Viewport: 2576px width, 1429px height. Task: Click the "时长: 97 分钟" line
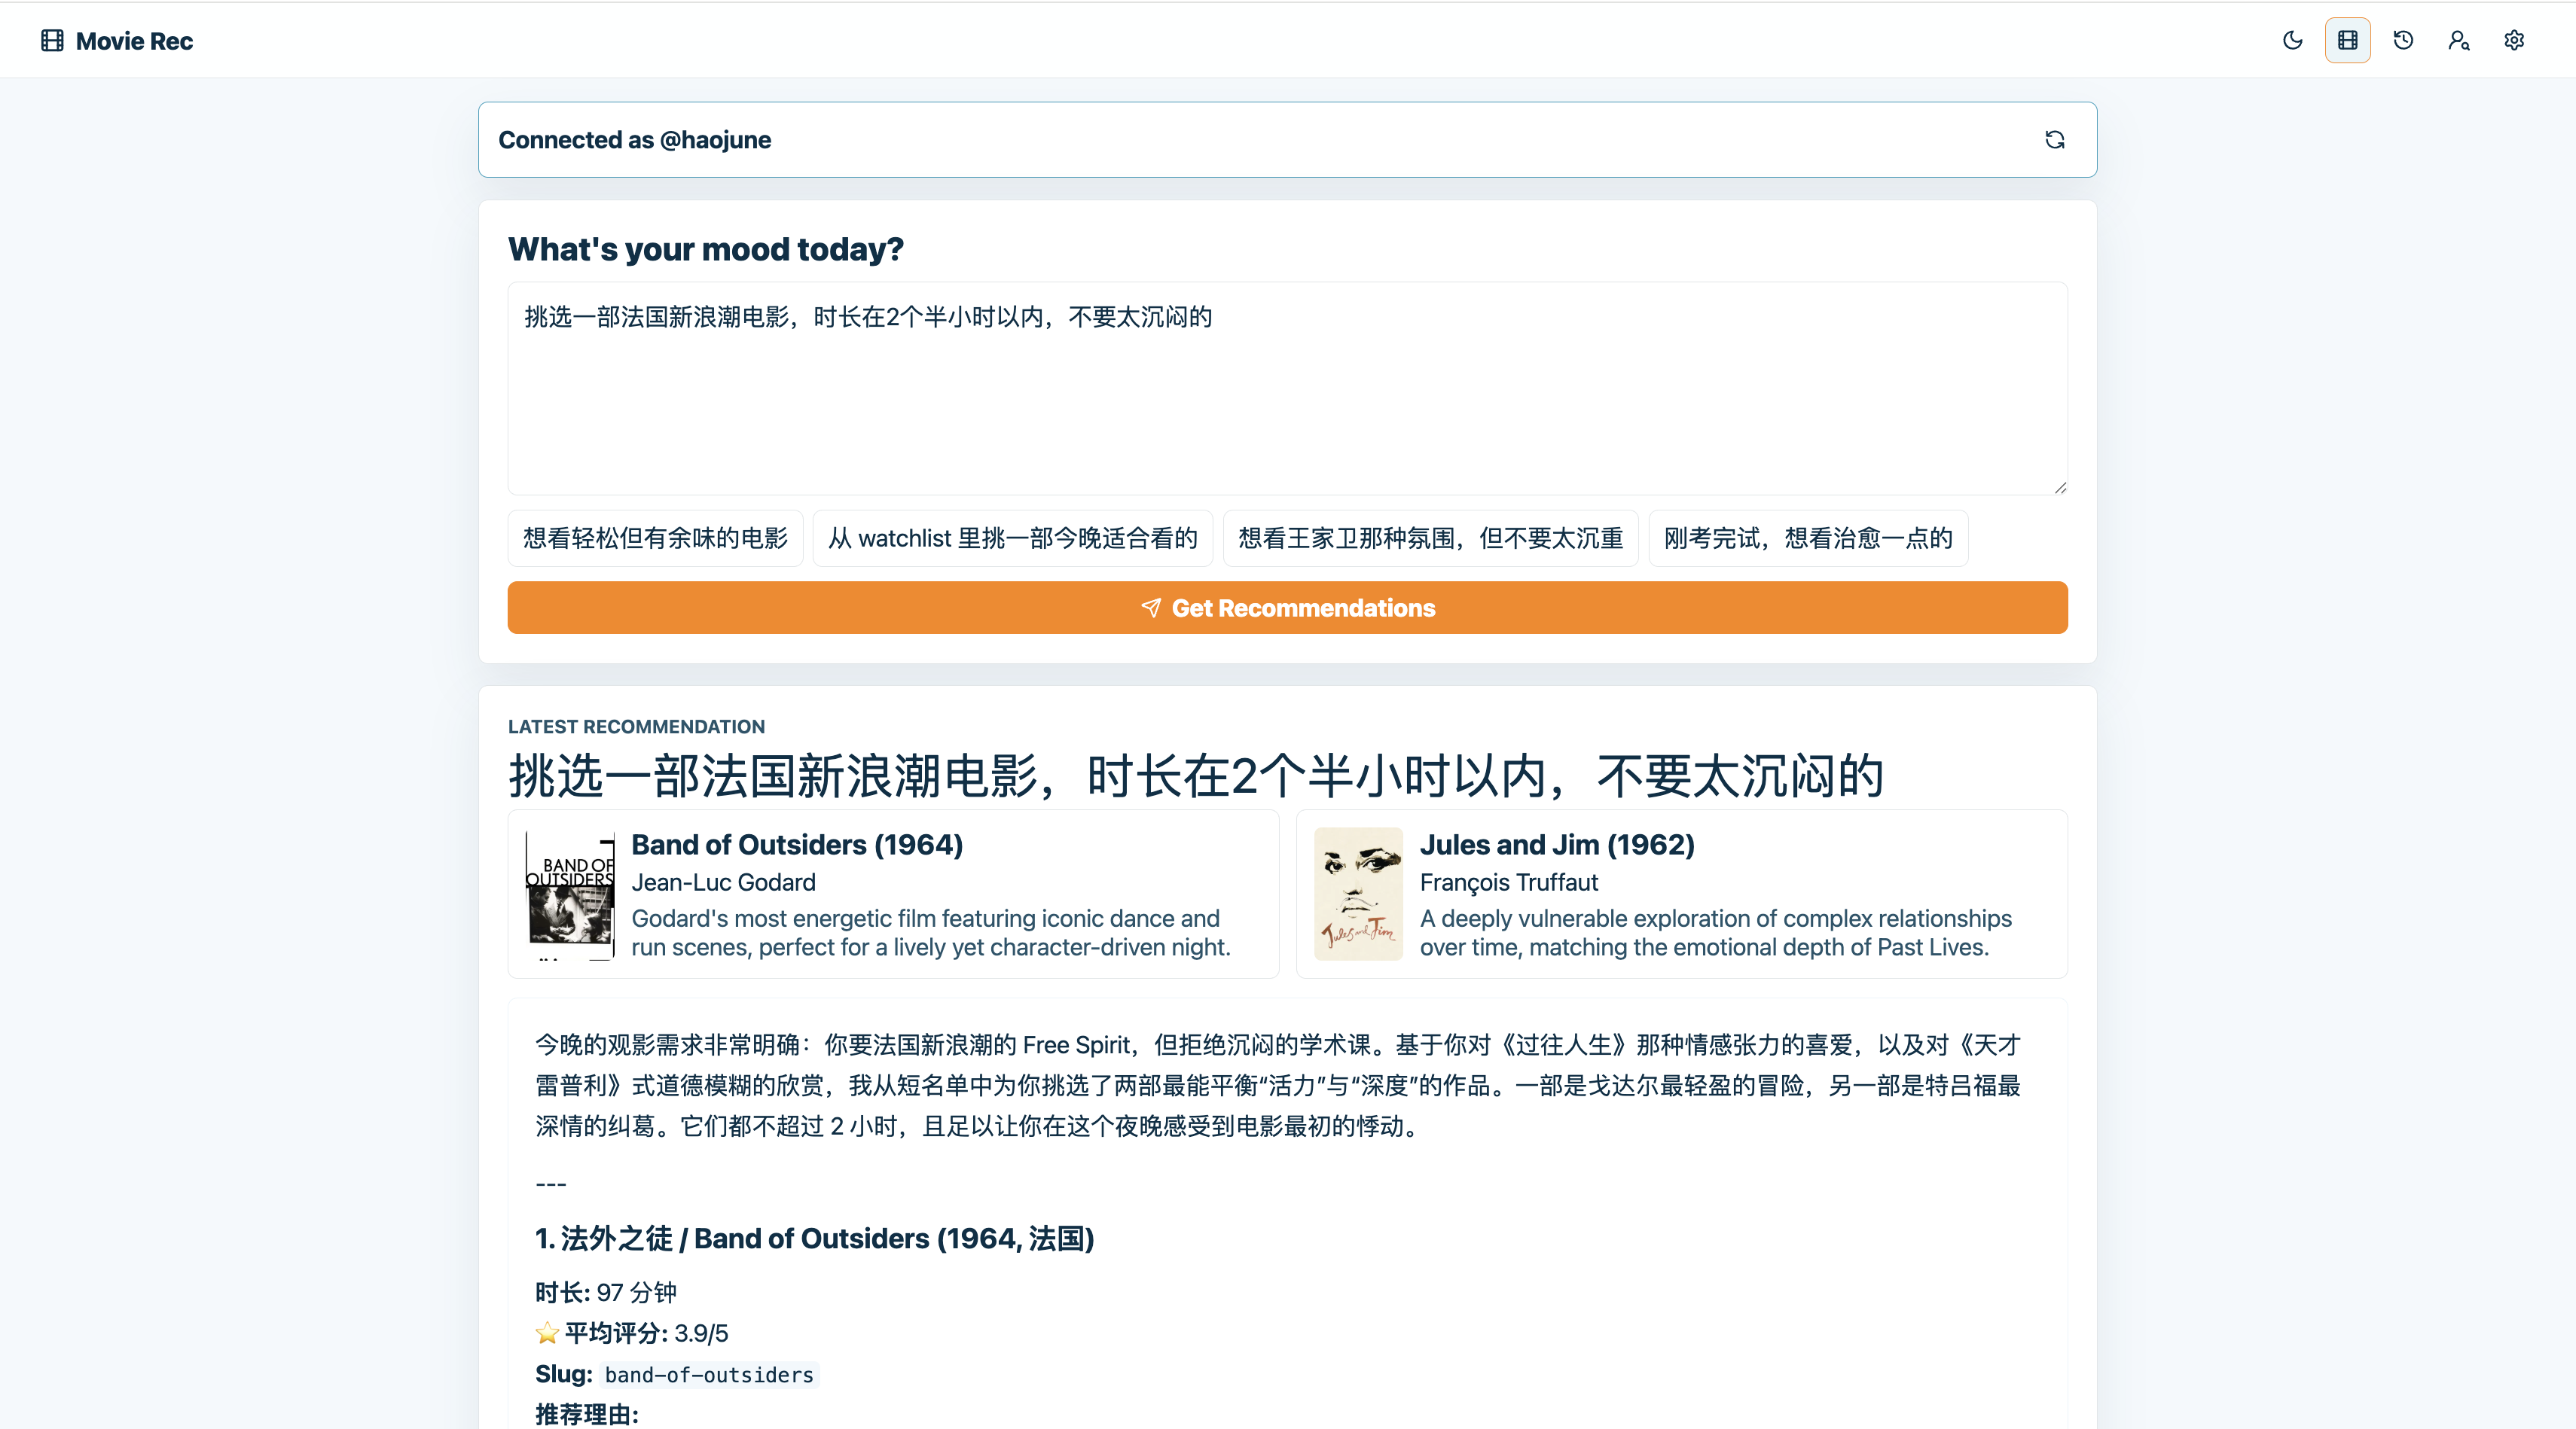[606, 1292]
